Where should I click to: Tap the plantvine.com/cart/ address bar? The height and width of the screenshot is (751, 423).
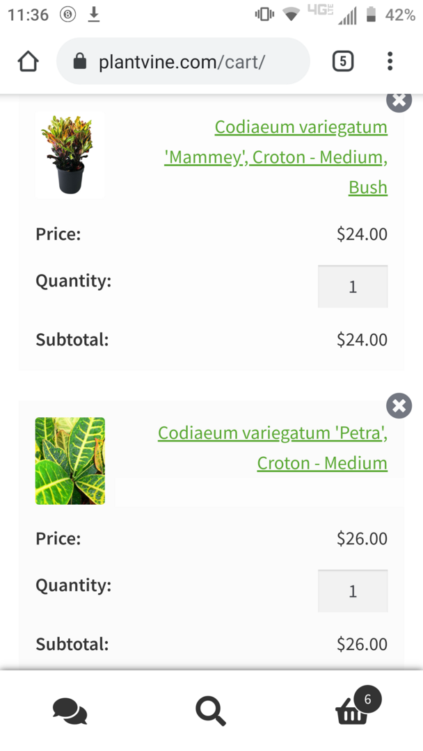(182, 62)
